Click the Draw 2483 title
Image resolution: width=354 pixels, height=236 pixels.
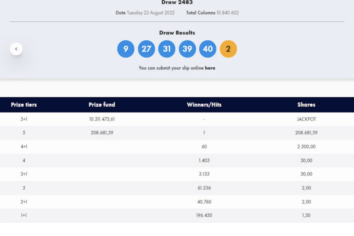pos(177,3)
